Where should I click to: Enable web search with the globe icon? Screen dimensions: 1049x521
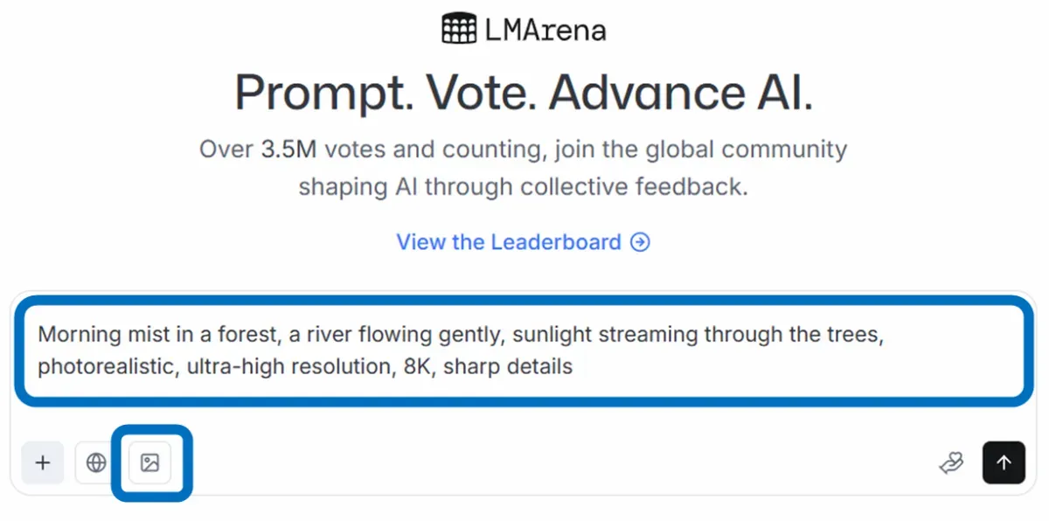coord(96,462)
